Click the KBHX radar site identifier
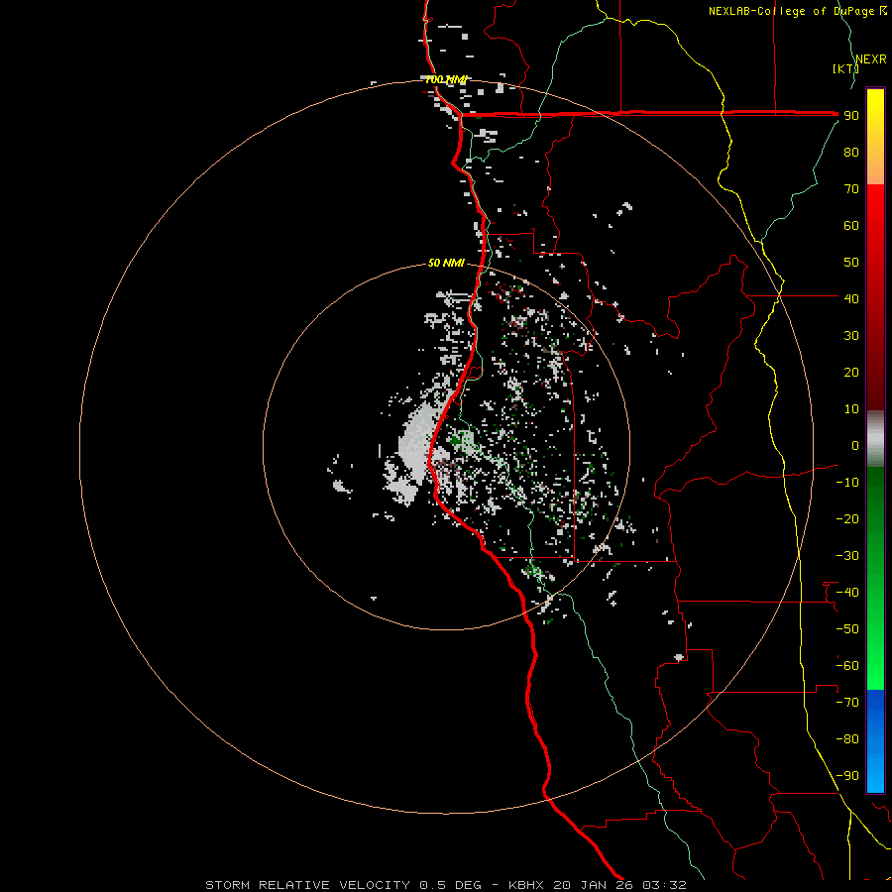The height and width of the screenshot is (892, 892). click(525, 885)
